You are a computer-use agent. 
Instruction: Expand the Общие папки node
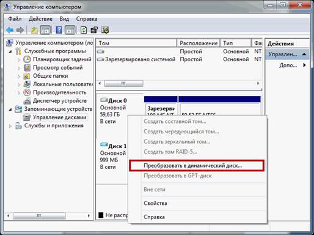point(19,76)
